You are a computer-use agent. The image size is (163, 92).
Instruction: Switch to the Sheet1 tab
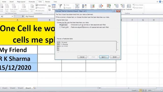point(5,88)
